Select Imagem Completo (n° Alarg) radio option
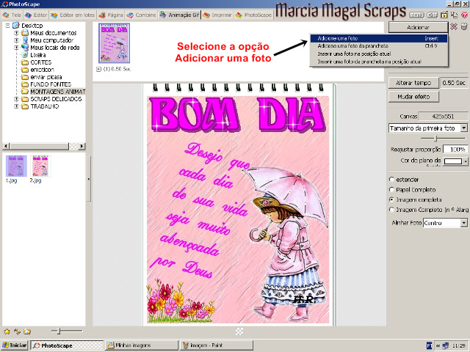 [391, 210]
